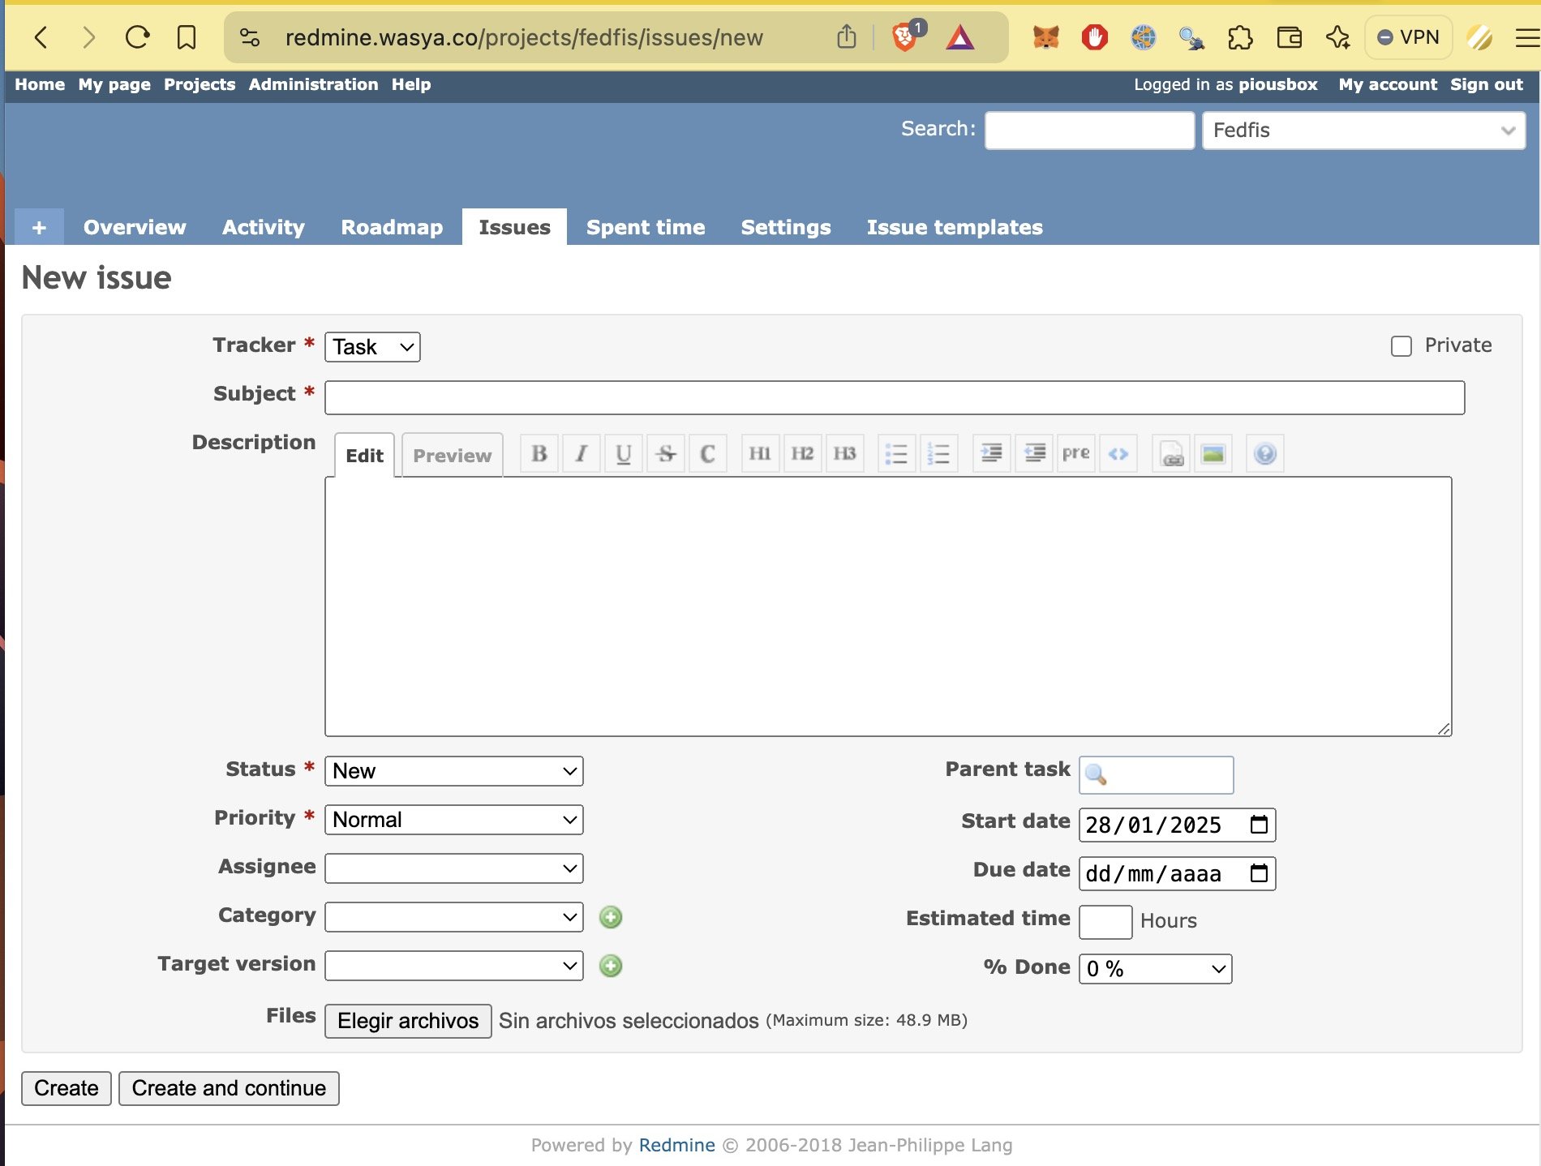Focus the Parent task search field
The image size is (1541, 1166).
tap(1156, 775)
